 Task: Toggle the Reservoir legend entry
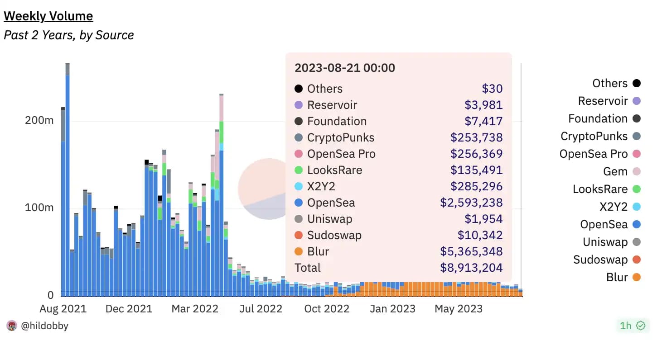[x=609, y=101]
